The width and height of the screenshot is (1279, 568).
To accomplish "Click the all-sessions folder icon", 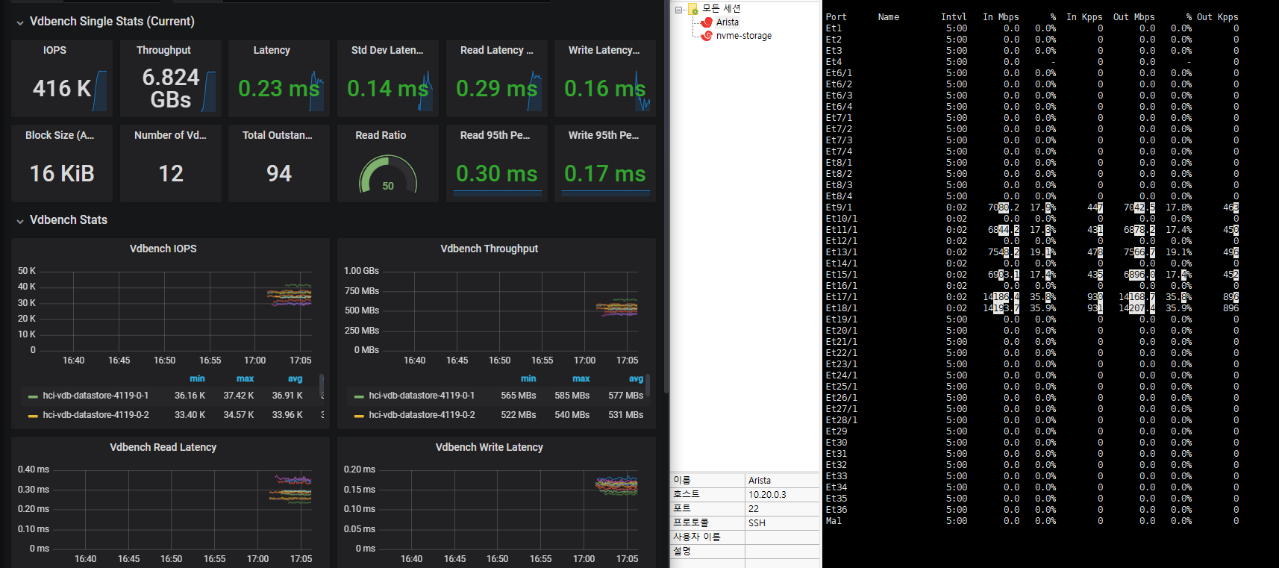I will click(692, 9).
